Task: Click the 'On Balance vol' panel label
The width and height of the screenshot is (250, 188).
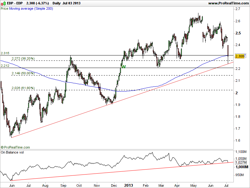Action: pos(12,152)
